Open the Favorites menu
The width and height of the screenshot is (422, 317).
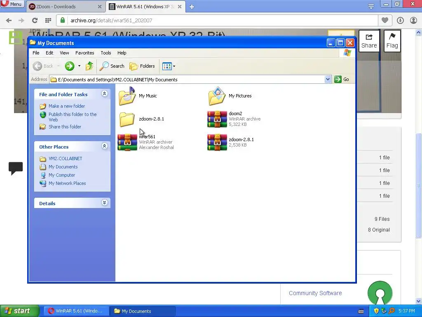pos(85,53)
